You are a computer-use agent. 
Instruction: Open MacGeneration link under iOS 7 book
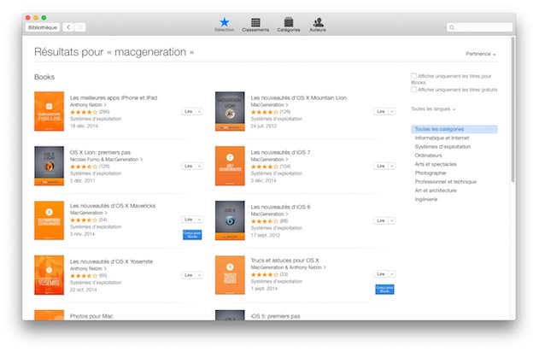(x=269, y=160)
